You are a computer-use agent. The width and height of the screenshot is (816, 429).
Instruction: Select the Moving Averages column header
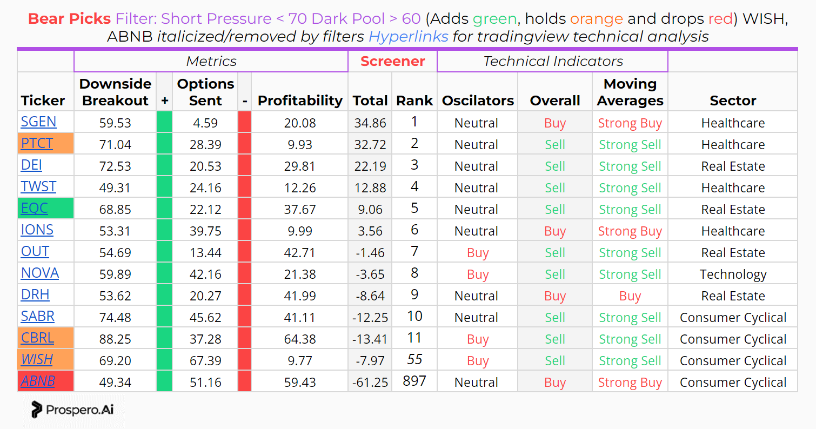point(630,92)
